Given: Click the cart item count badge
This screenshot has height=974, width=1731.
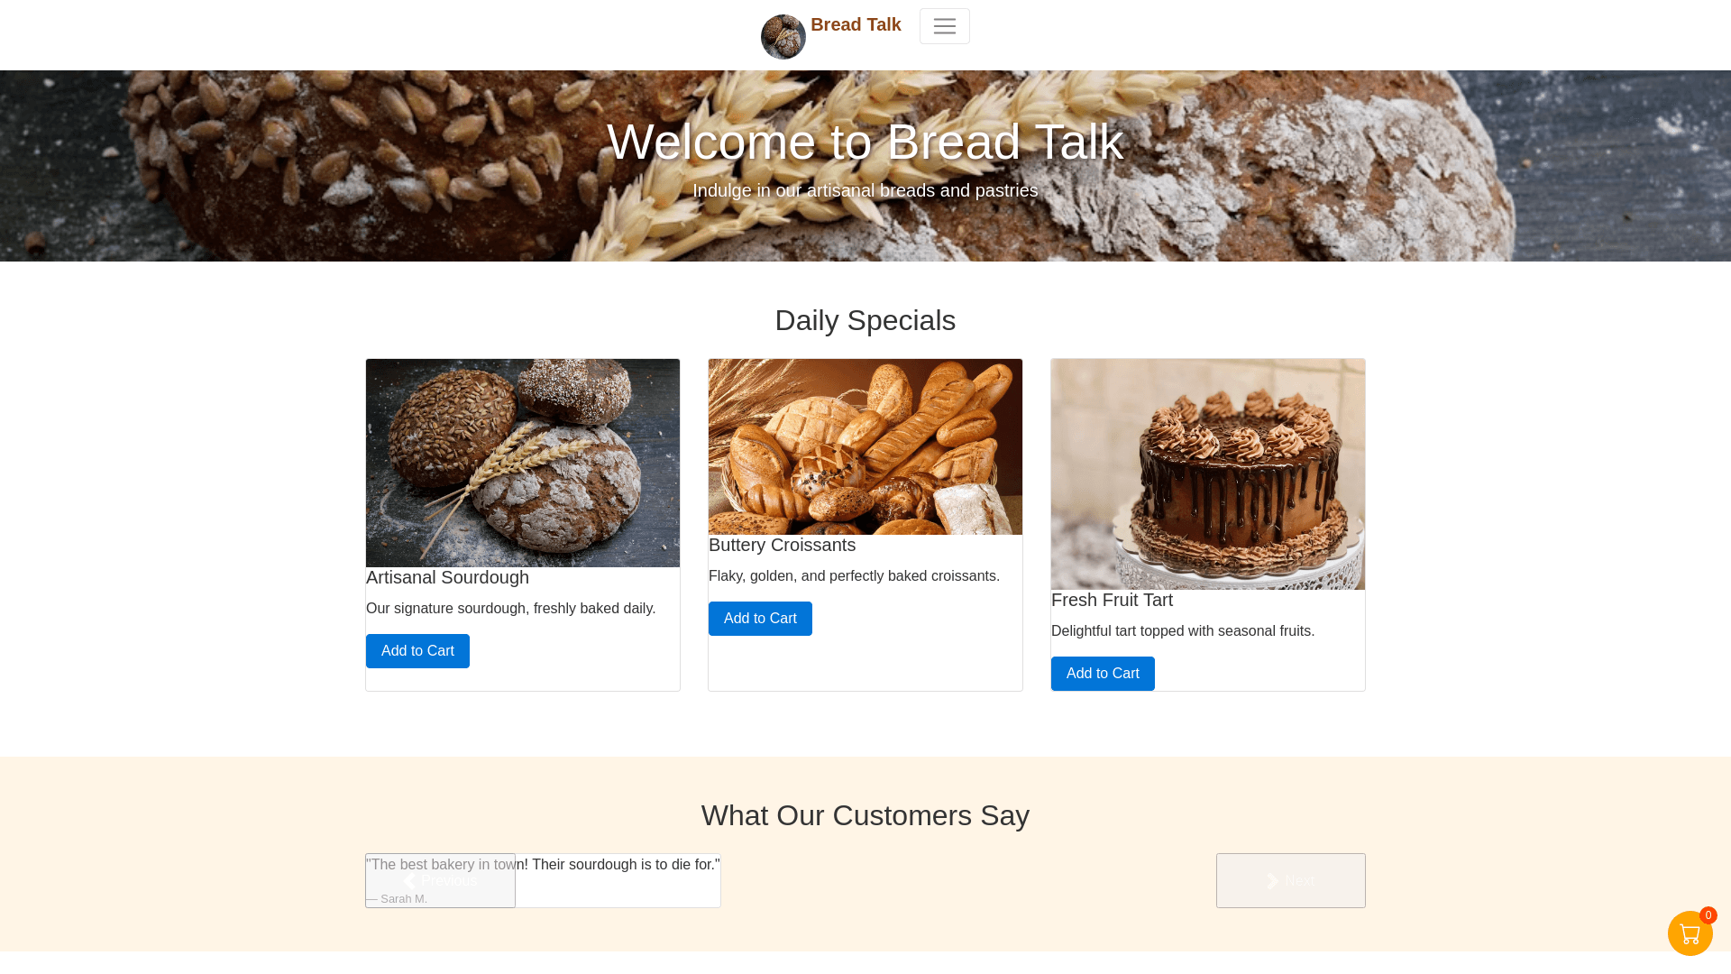Looking at the screenshot, I should click(x=1708, y=915).
